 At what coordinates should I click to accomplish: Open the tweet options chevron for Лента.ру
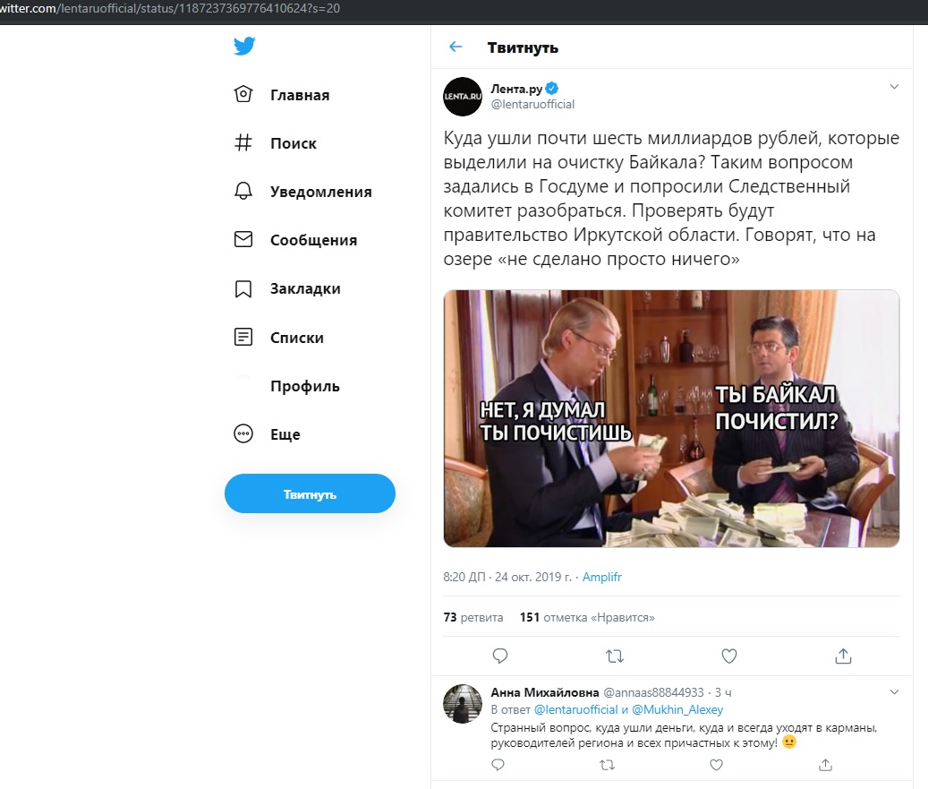click(x=894, y=87)
